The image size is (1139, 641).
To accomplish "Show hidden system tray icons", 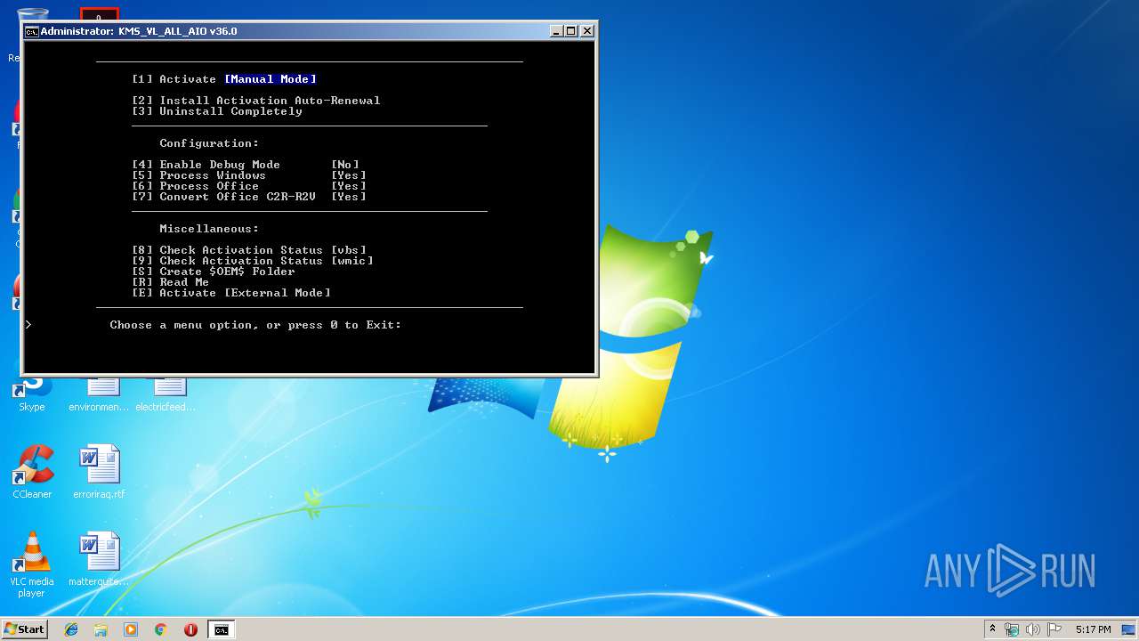I will click(991, 629).
